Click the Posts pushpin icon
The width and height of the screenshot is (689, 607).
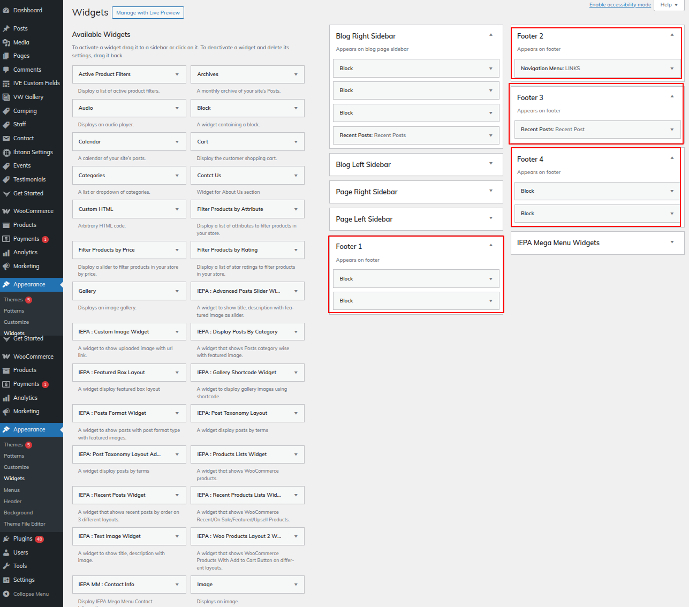point(6,28)
